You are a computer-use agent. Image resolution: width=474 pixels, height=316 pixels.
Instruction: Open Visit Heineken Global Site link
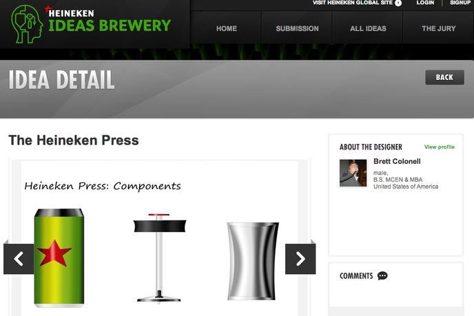(353, 3)
